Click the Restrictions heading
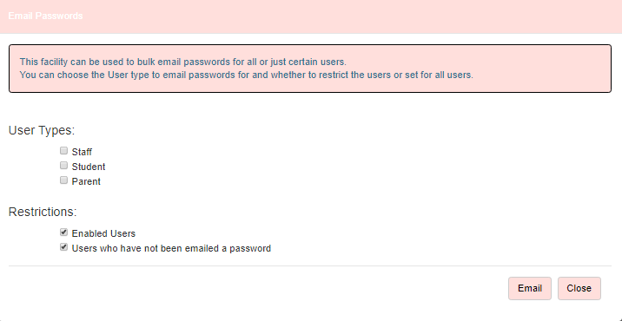Screen dimensions: 622x321 coord(43,212)
